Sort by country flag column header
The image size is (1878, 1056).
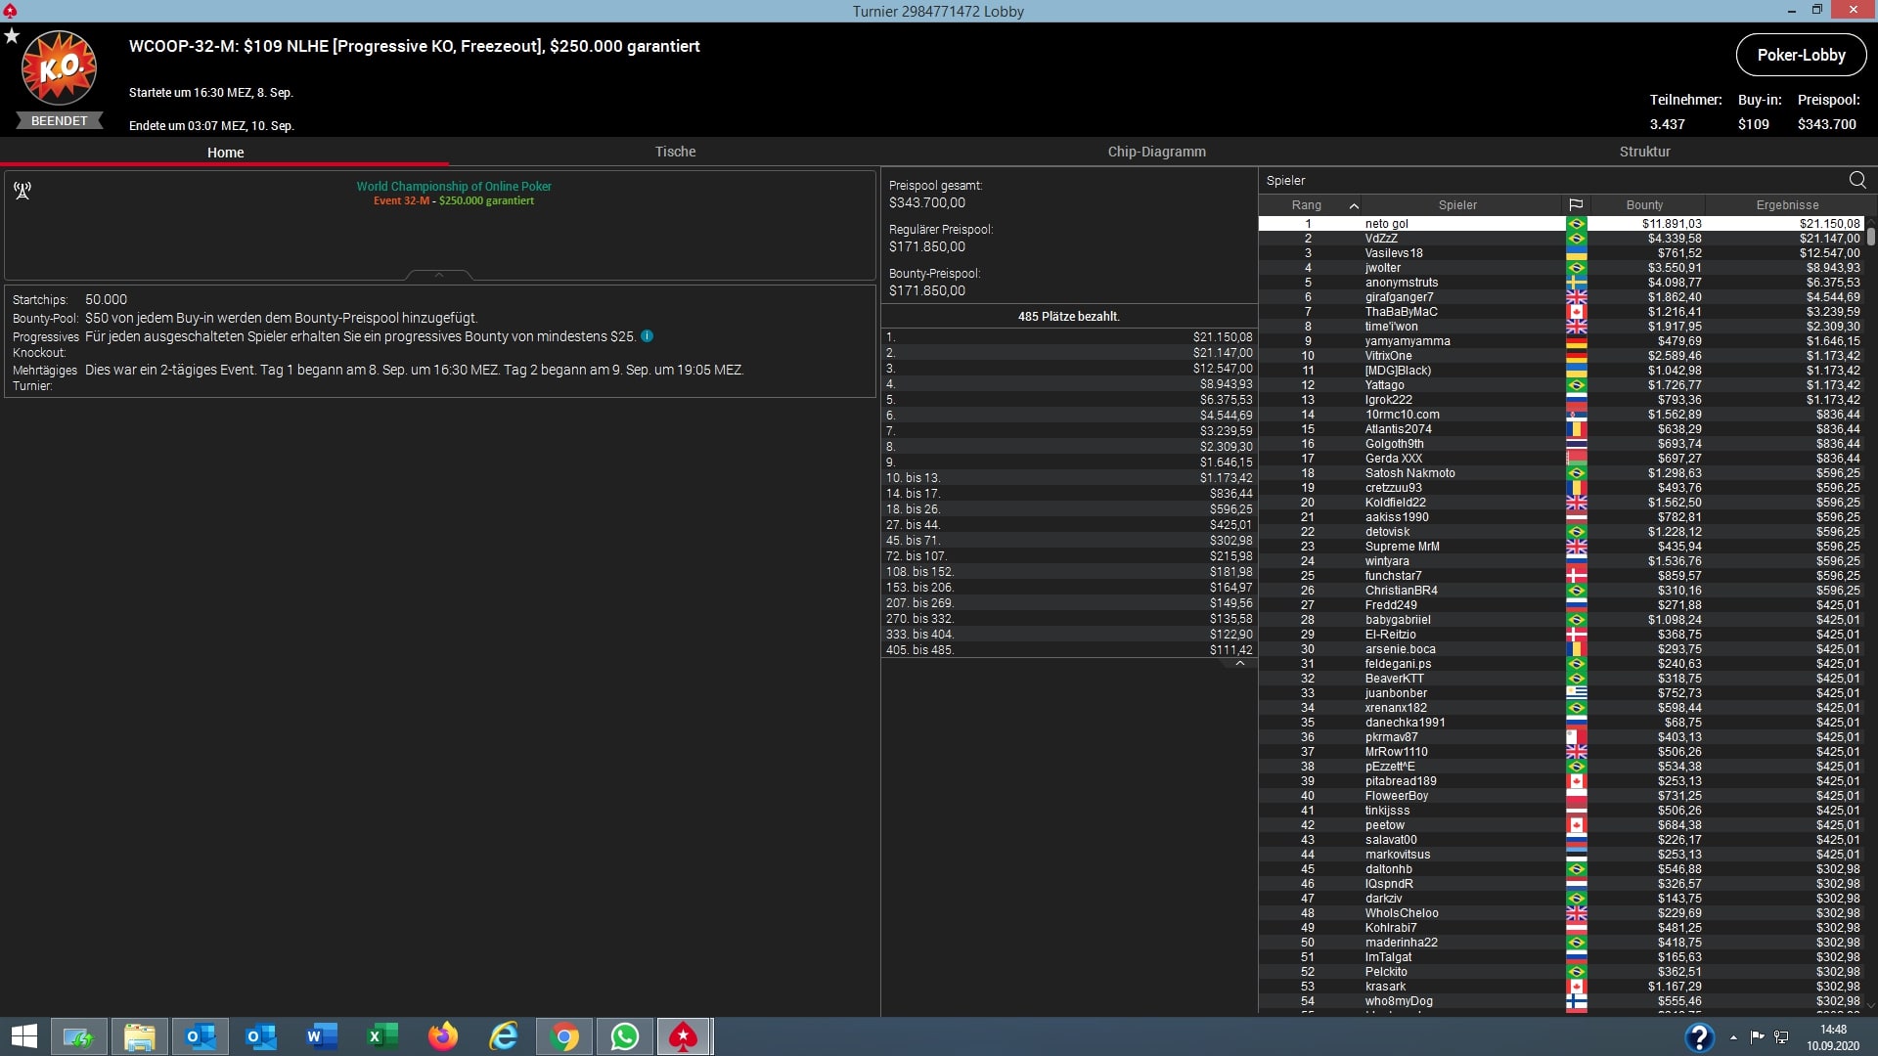click(1575, 205)
